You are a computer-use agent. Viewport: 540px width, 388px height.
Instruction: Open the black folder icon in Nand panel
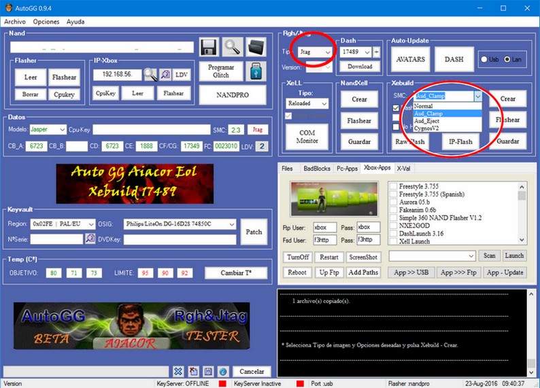click(x=256, y=47)
